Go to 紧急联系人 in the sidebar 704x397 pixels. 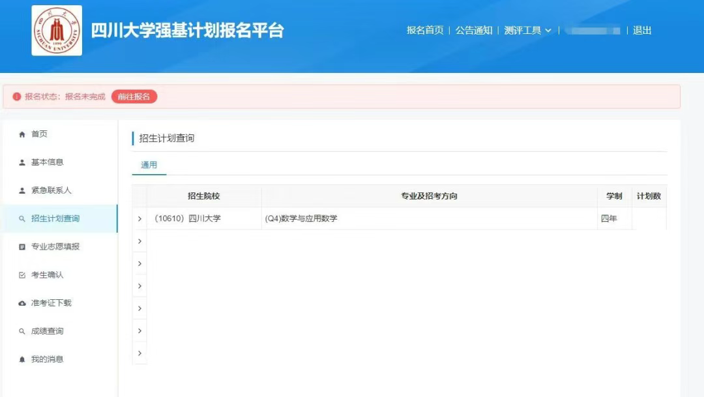(x=60, y=190)
